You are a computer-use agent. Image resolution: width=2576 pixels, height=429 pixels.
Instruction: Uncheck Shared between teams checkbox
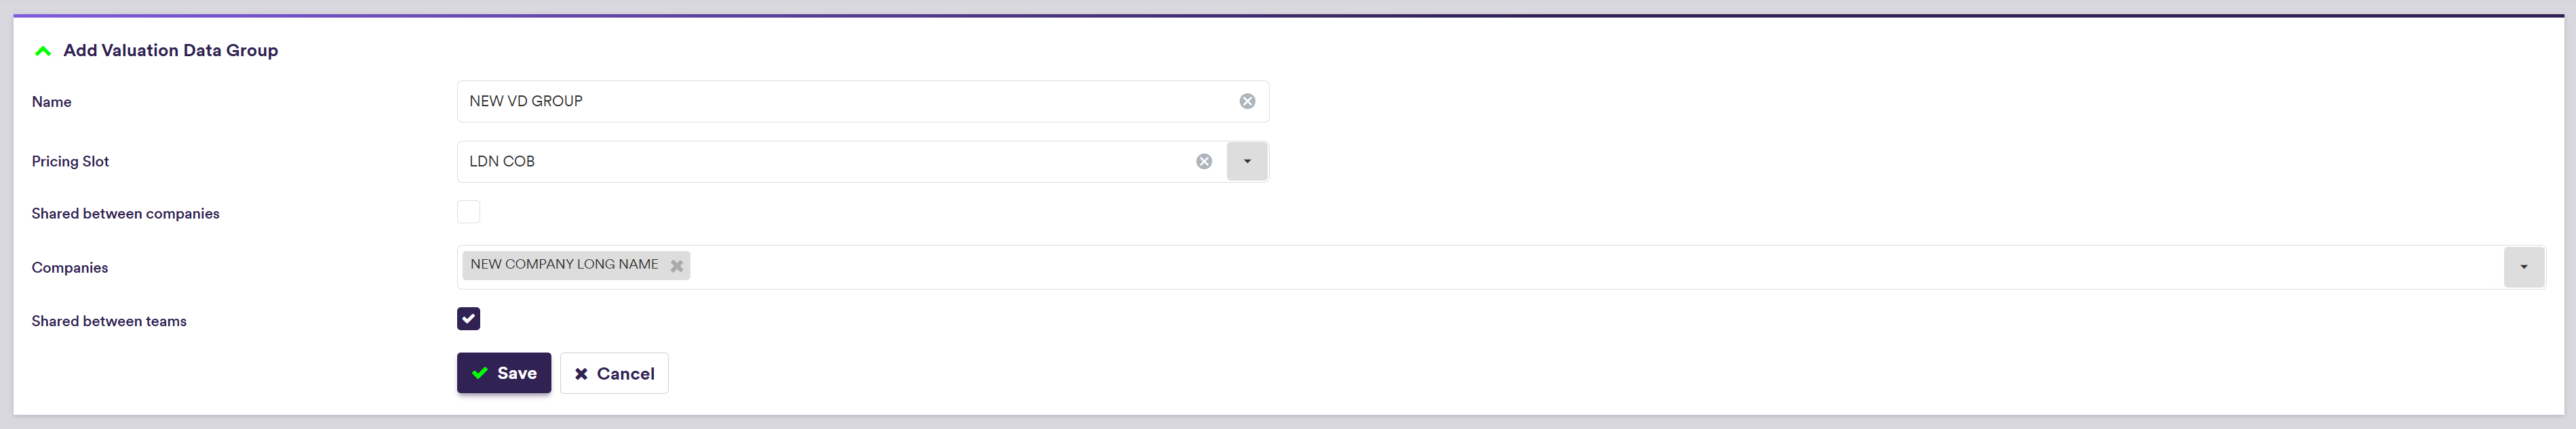tap(468, 319)
